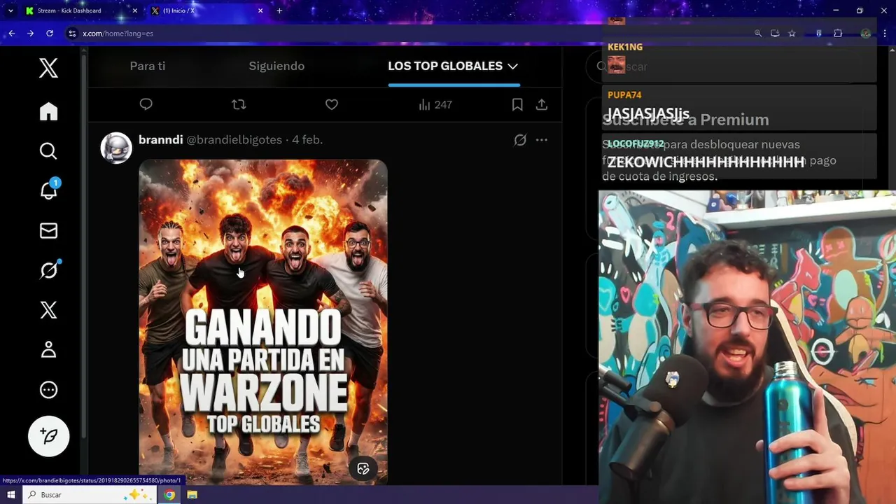Open a new browser tab with plus
This screenshot has width=896, height=504.
pyautogui.click(x=279, y=10)
